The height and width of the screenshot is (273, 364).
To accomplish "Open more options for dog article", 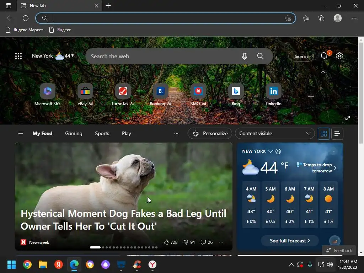I will [x=221, y=242].
